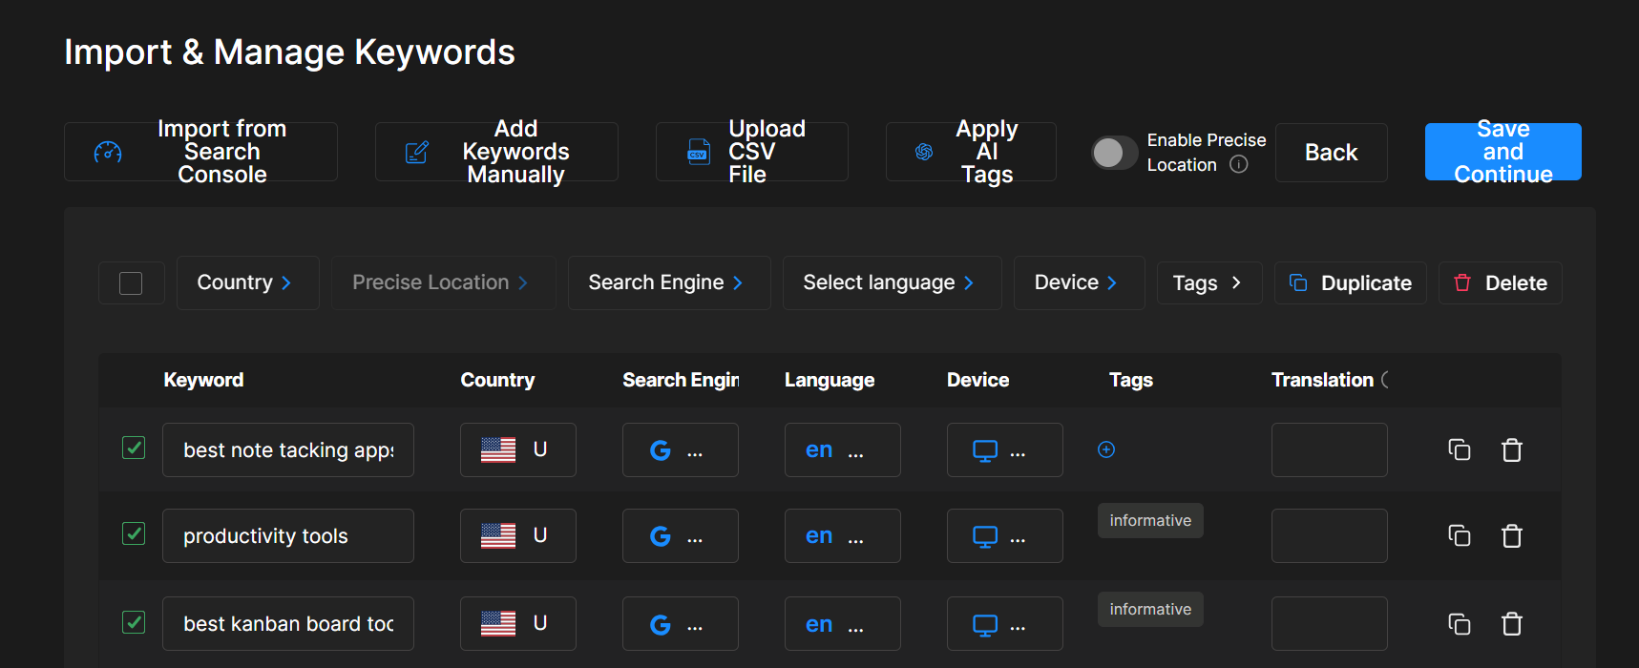Viewport: 1639px width, 668px height.
Task: Click the productivity tools keyword input field
Action: 287,536
